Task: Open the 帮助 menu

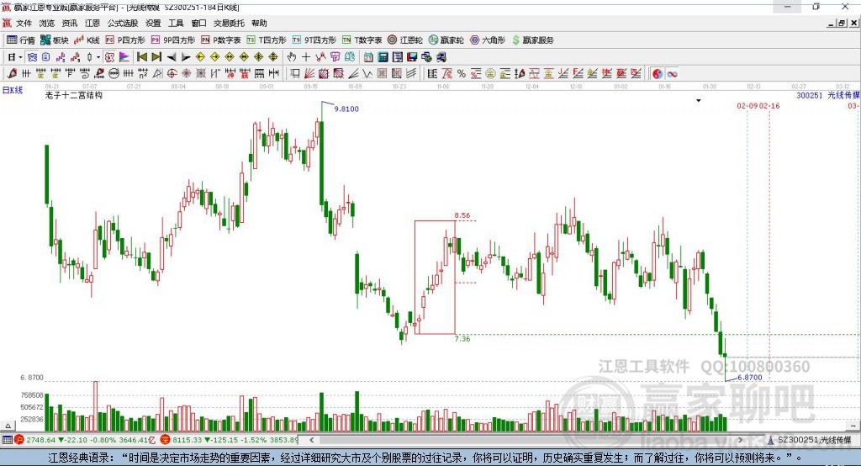Action: tap(259, 23)
